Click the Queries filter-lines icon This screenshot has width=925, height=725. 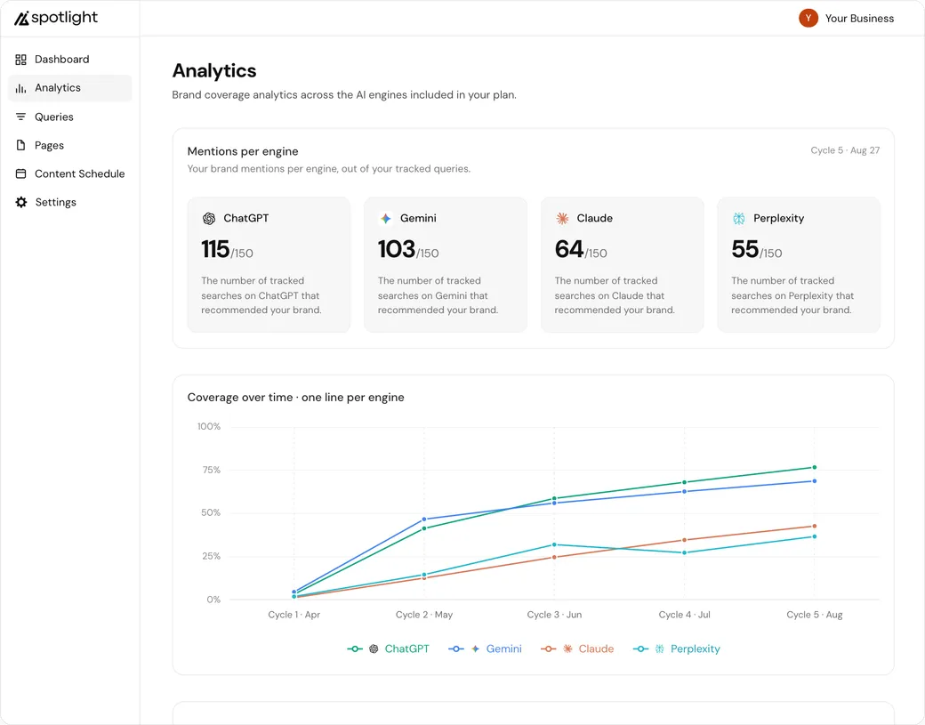20,117
